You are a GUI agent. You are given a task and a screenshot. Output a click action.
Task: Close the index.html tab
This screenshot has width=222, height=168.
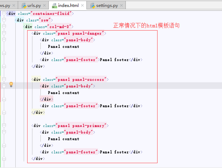pyautogui.click(x=82, y=6)
